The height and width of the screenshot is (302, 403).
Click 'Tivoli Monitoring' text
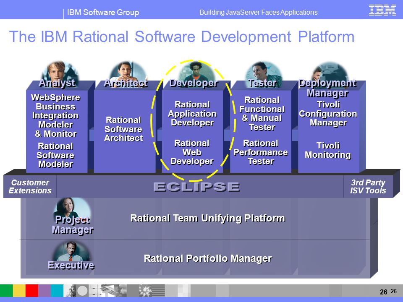pyautogui.click(x=328, y=151)
